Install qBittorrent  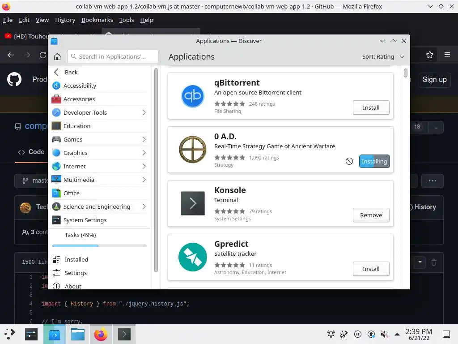coord(371,107)
